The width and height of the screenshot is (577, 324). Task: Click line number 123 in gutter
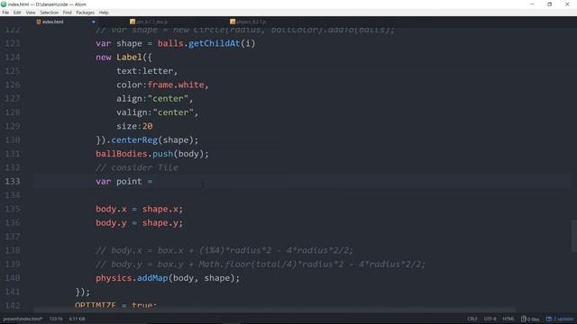pos(12,43)
